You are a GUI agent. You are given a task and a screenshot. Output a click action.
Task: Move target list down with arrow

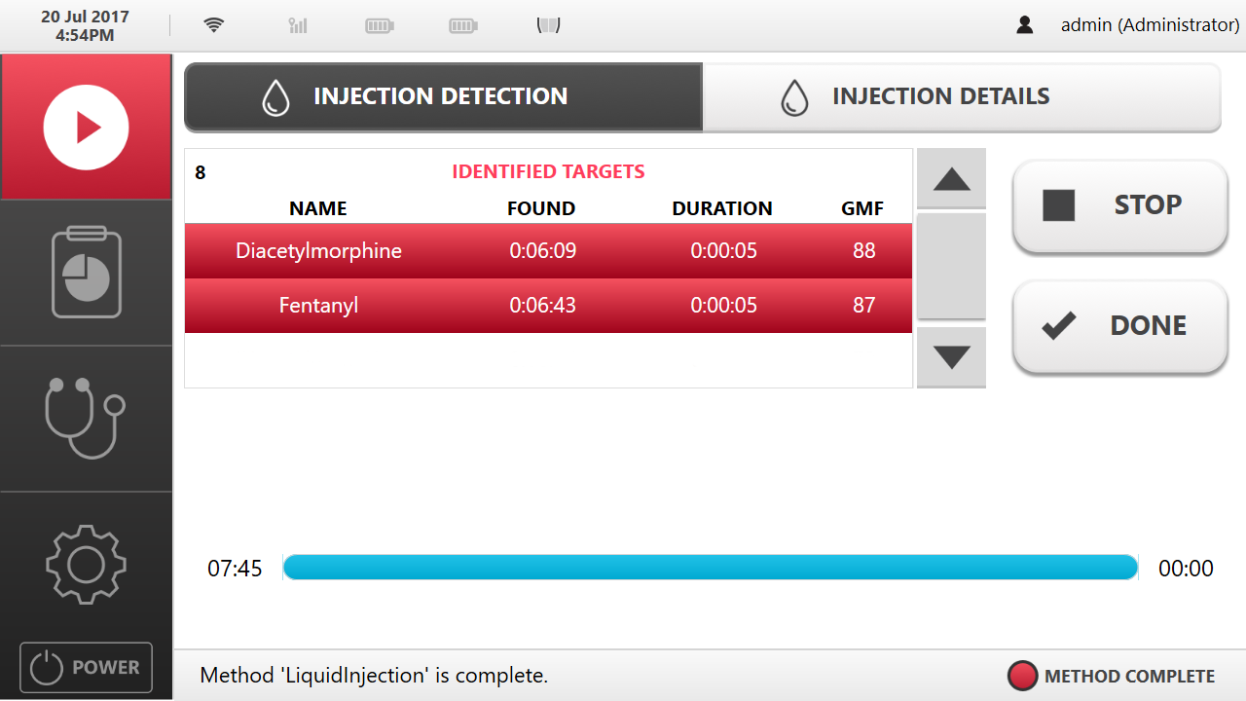951,357
